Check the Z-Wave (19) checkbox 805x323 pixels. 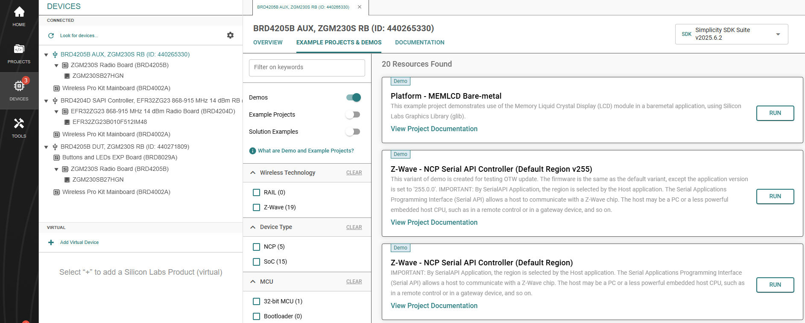point(257,208)
